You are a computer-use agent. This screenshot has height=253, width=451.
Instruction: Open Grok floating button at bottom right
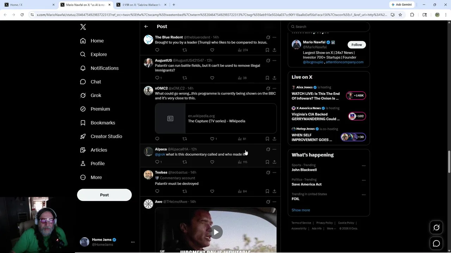tap(436, 228)
